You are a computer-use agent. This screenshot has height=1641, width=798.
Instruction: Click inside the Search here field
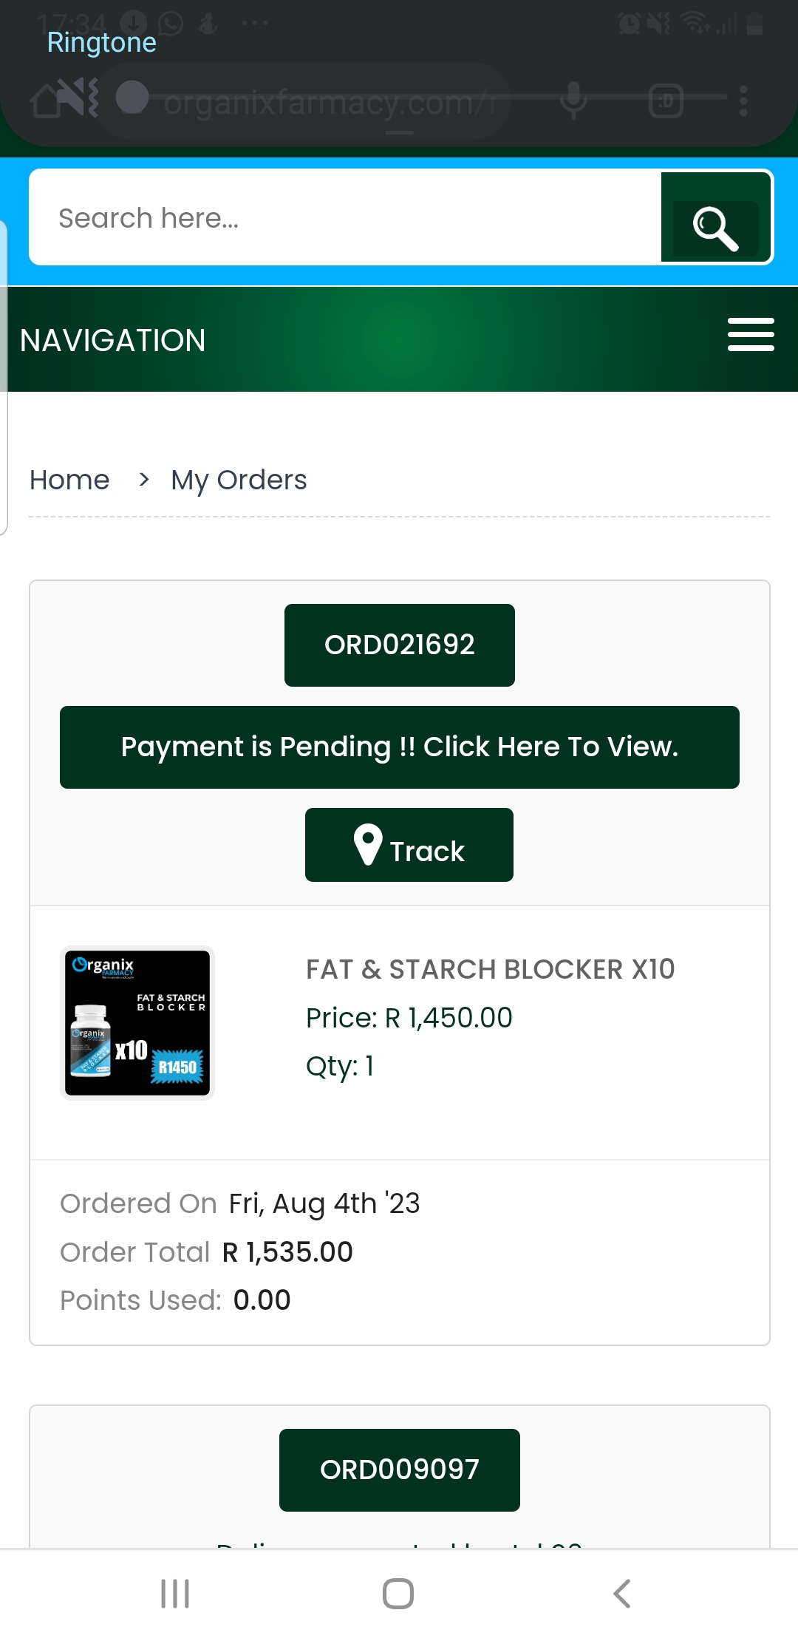345,217
